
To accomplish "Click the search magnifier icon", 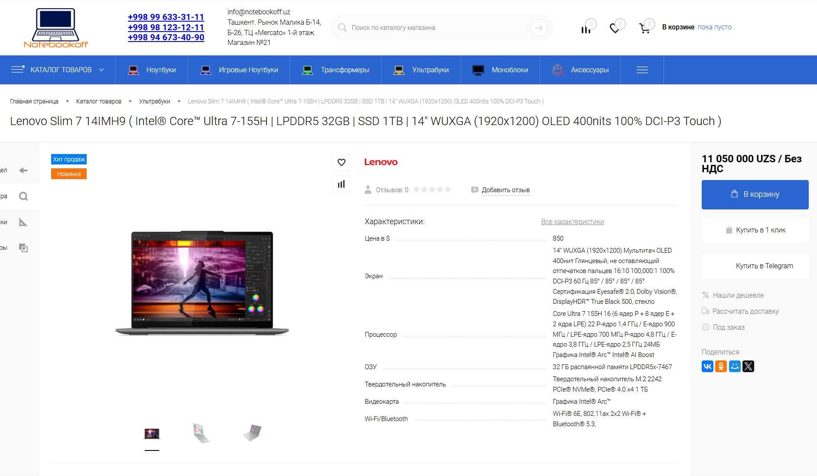I will coord(342,28).
